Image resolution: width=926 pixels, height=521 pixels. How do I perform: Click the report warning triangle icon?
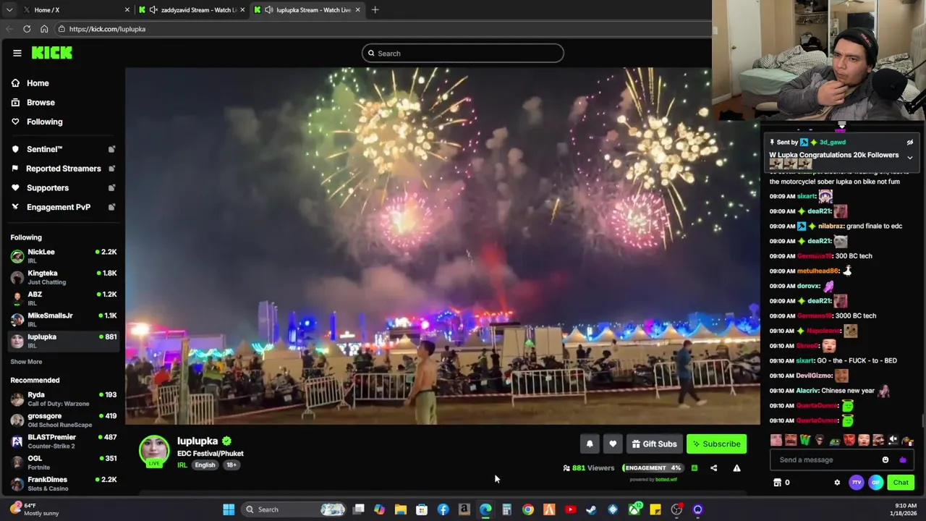tap(736, 468)
